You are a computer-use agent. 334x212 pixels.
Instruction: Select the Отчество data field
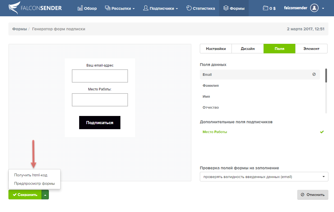(211, 107)
